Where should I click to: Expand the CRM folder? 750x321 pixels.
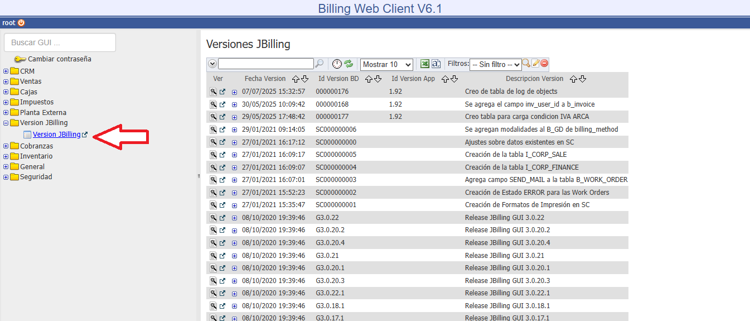(6, 71)
